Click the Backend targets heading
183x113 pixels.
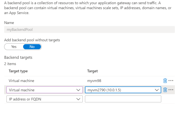(x=18, y=58)
